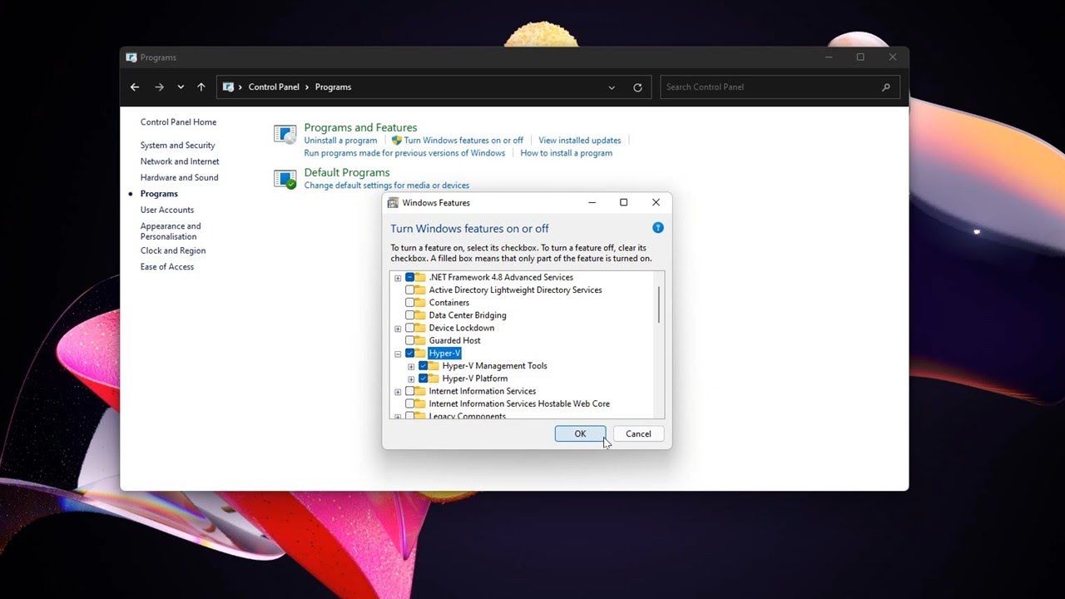Viewport: 1065px width, 599px height.
Task: Click the Up one level arrow
Action: click(201, 87)
